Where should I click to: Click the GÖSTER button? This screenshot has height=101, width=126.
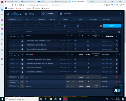tap(112, 26)
